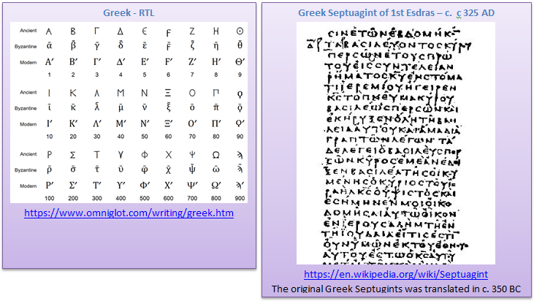Click Modern numeral Π′ above 80
The height and width of the screenshot is (301, 534).
216,123
